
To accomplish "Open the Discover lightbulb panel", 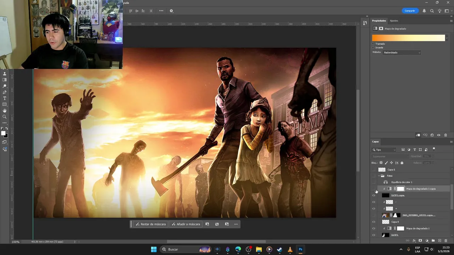I will [x=439, y=11].
